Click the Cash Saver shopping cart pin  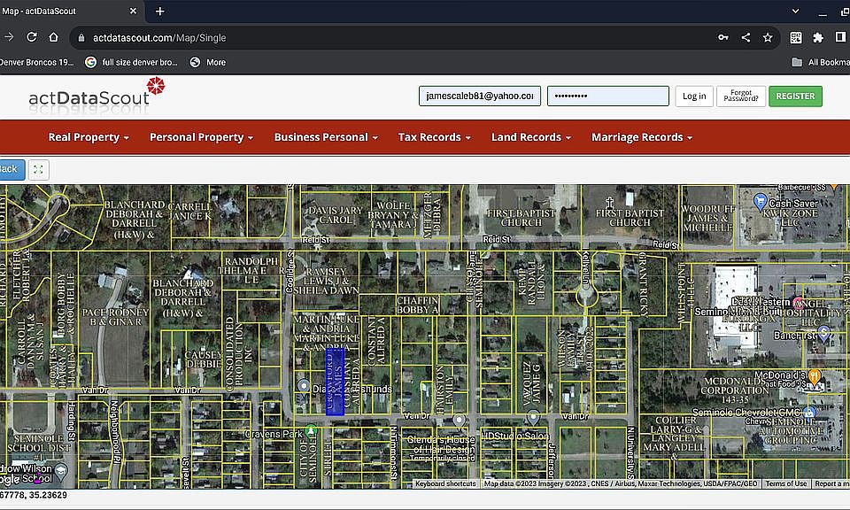pyautogui.click(x=760, y=202)
